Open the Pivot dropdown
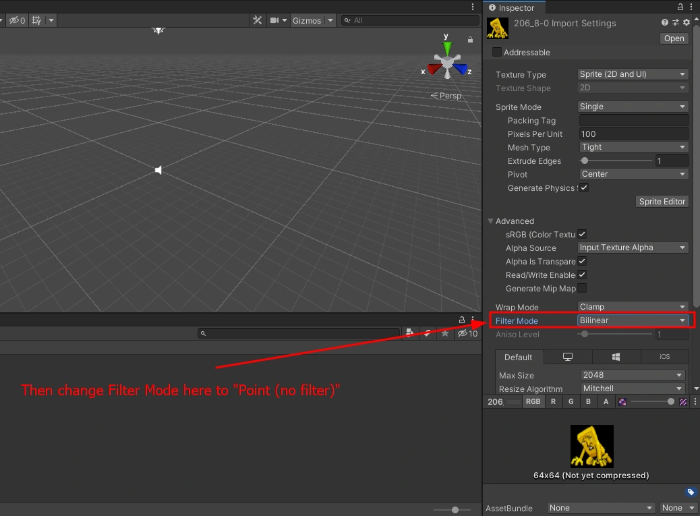The width and height of the screenshot is (700, 516). (x=634, y=174)
